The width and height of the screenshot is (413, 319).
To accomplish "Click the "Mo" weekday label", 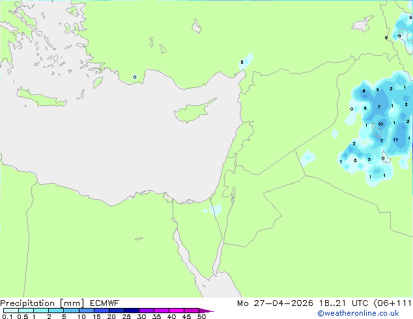I will 242,303.
